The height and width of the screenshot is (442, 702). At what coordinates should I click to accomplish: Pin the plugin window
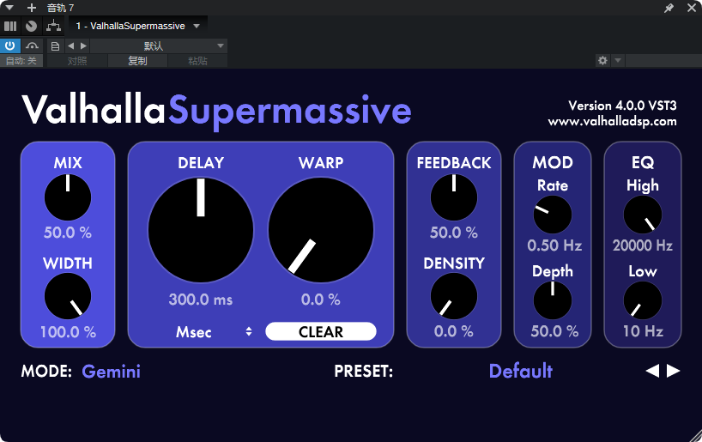click(669, 8)
